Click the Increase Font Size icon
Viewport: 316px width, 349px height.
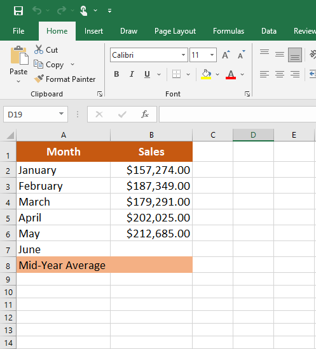click(226, 55)
